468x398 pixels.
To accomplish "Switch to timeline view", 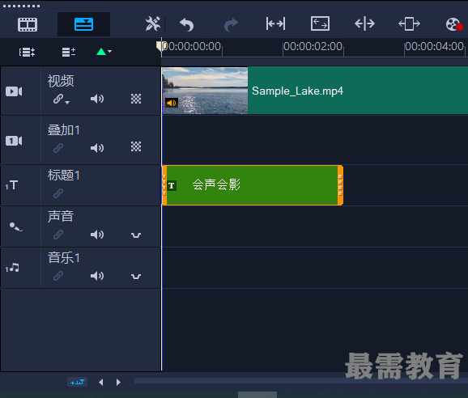I will tap(84, 24).
